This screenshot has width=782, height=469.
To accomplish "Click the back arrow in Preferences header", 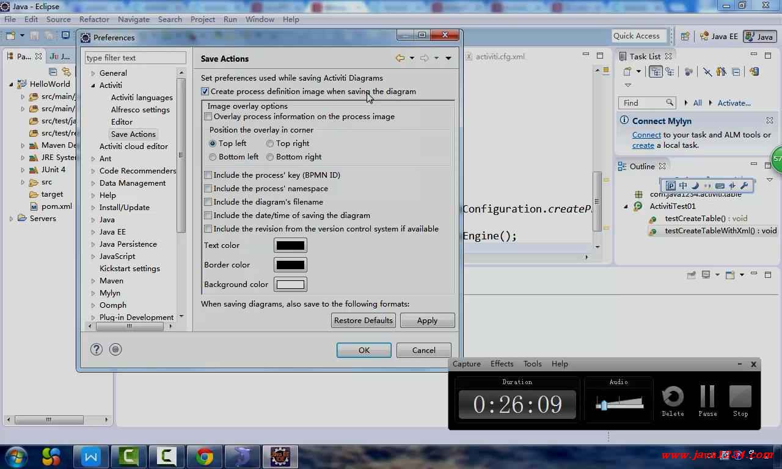I will pos(400,58).
